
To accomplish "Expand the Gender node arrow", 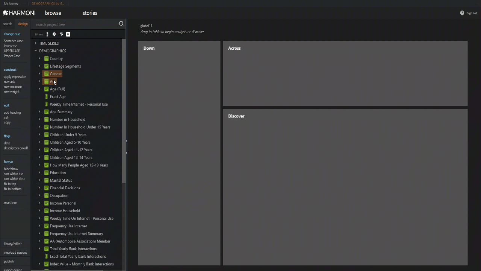I will tap(39, 74).
